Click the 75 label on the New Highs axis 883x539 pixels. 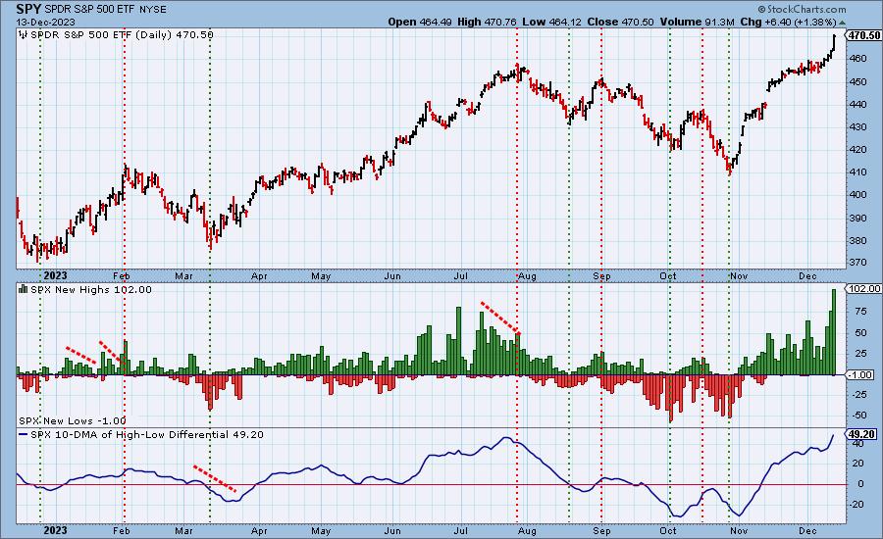[859, 311]
